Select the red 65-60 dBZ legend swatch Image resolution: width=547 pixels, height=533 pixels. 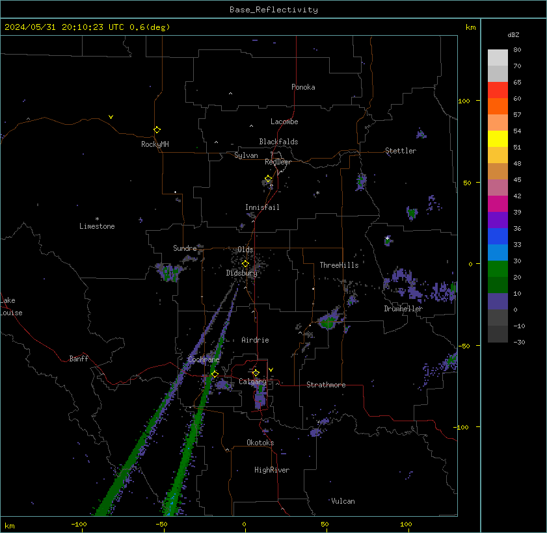[x=498, y=90]
